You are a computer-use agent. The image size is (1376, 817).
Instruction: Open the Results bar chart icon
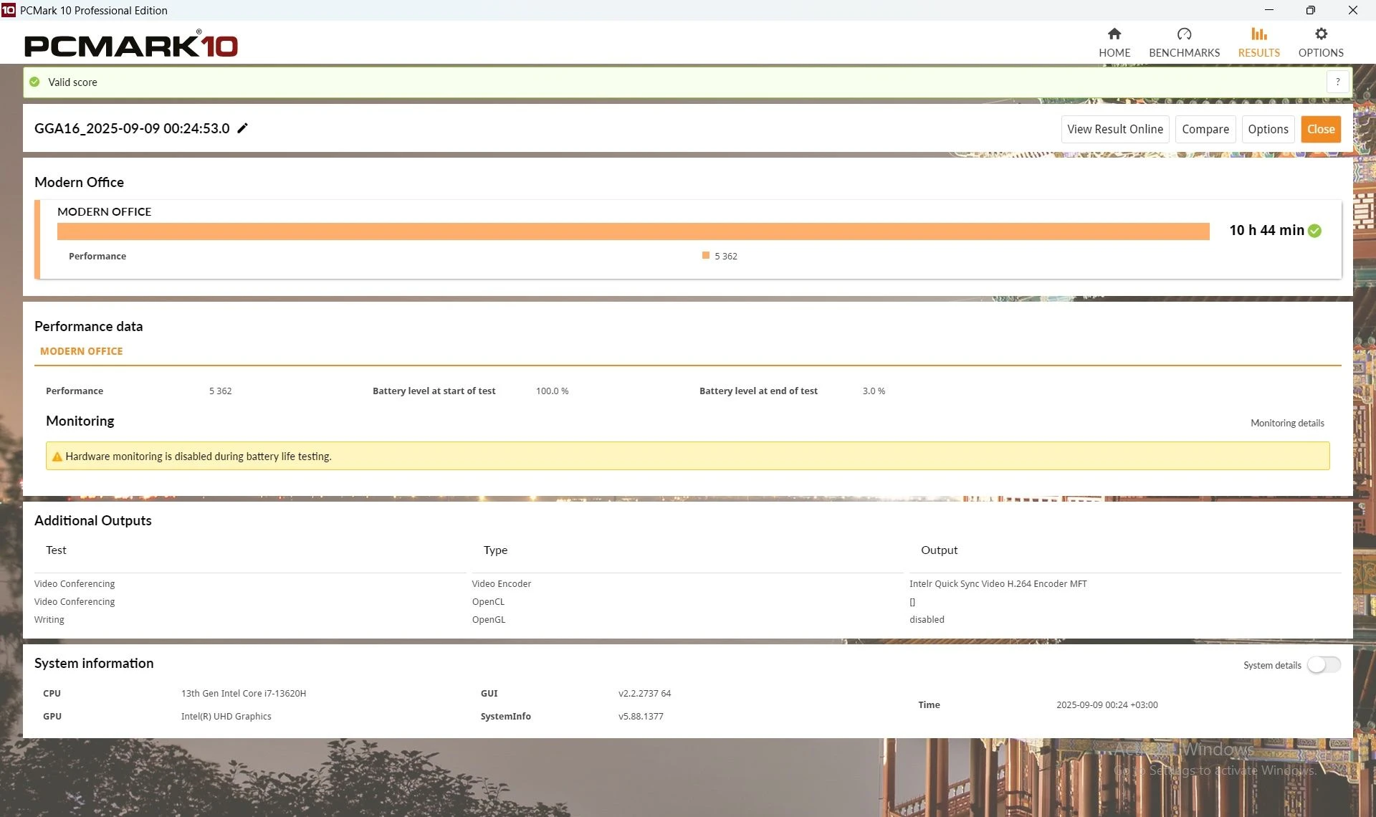point(1258,34)
